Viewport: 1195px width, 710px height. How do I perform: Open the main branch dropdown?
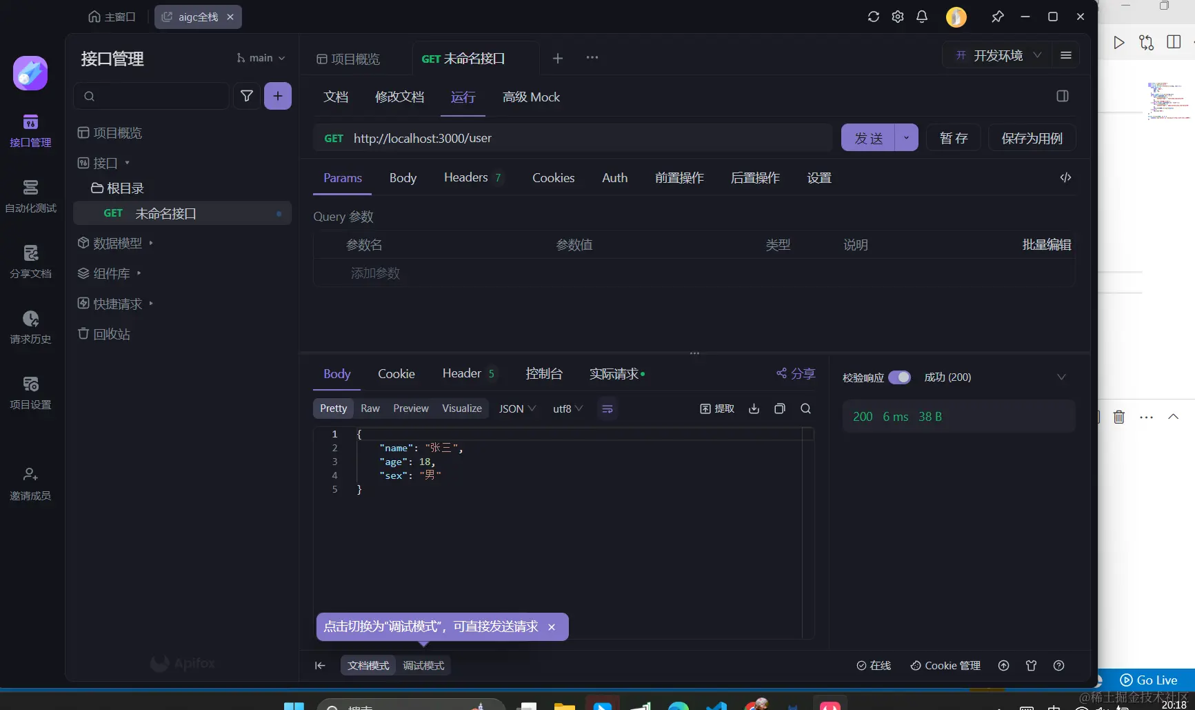pyautogui.click(x=261, y=58)
